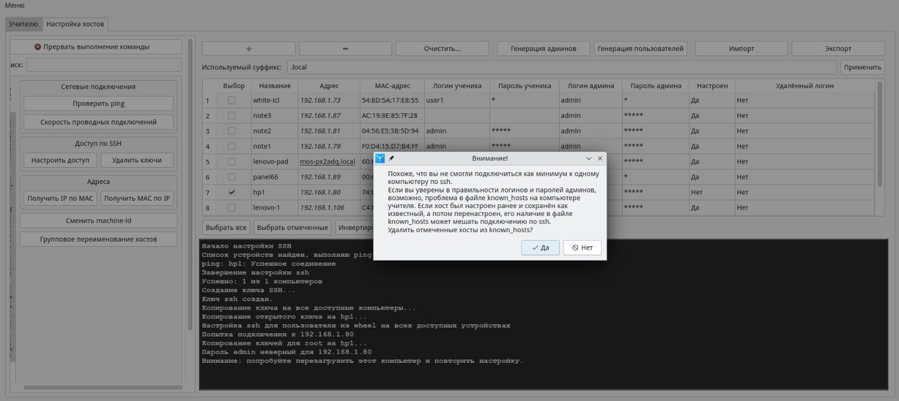This screenshot has width=899, height=401.
Task: Sort table by Название column header
Action: 275,86
